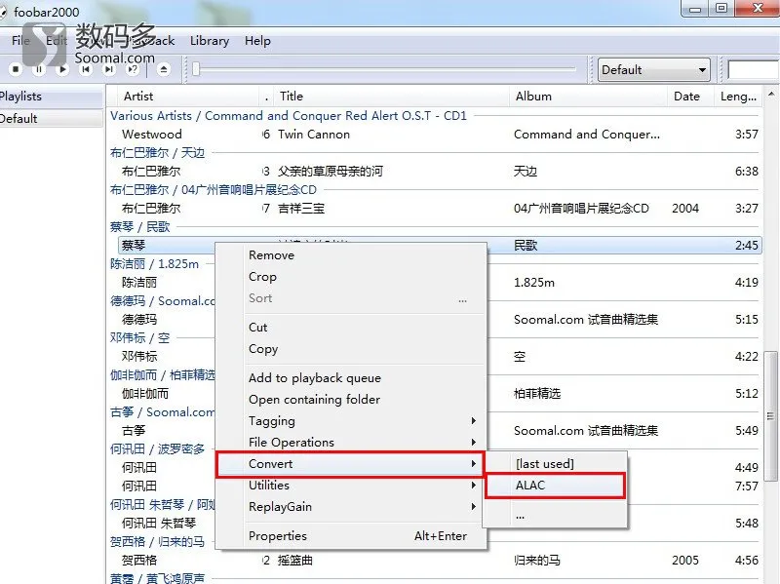Select track 吉祥三宝
The image size is (780, 584).
pos(439,209)
